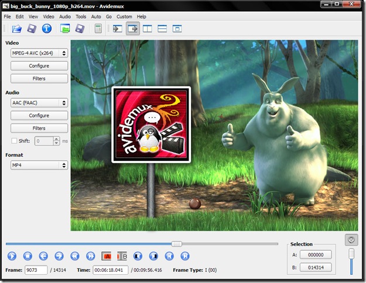Click the timeline seek slider handle
Screen dimensions: 366x283
[x=176, y=244]
